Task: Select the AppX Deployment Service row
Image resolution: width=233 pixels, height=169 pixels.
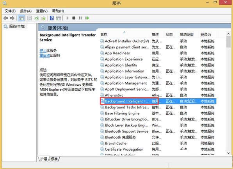Action: point(158,89)
